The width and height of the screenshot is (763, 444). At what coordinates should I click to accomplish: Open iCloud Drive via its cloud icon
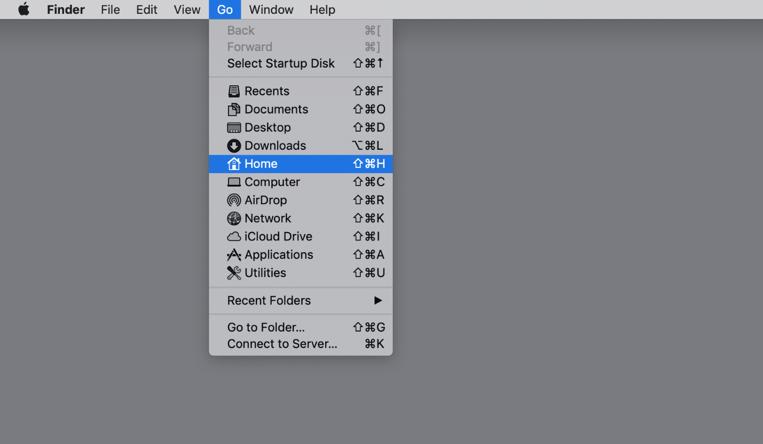tap(234, 236)
